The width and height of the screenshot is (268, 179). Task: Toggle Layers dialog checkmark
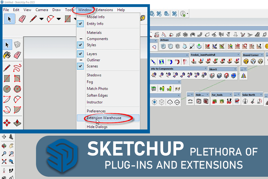tap(80, 54)
